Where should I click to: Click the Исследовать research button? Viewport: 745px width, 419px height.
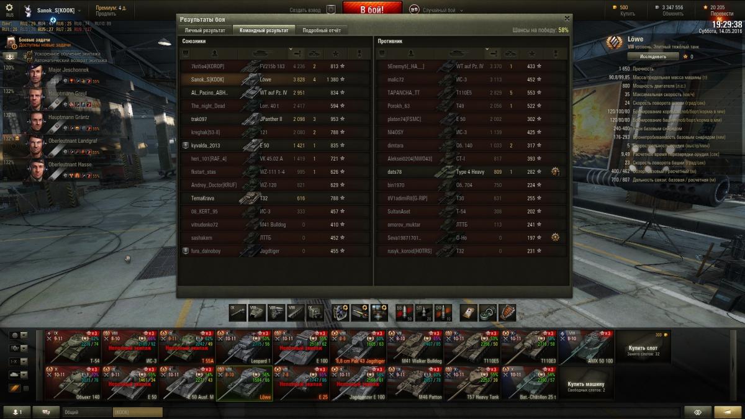tap(654, 56)
